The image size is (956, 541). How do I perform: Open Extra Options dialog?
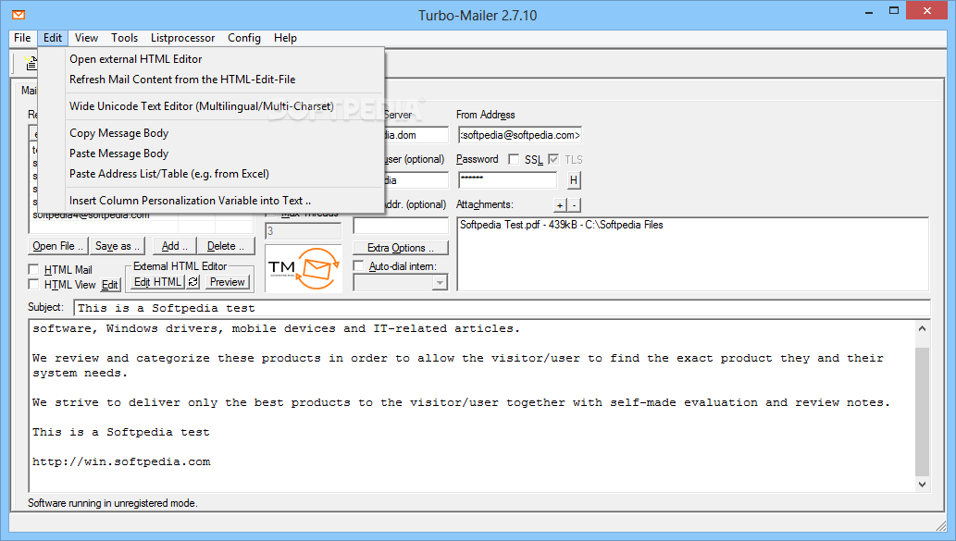pyautogui.click(x=401, y=248)
